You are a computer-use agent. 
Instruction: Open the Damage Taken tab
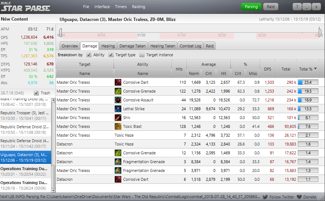tap(132, 46)
